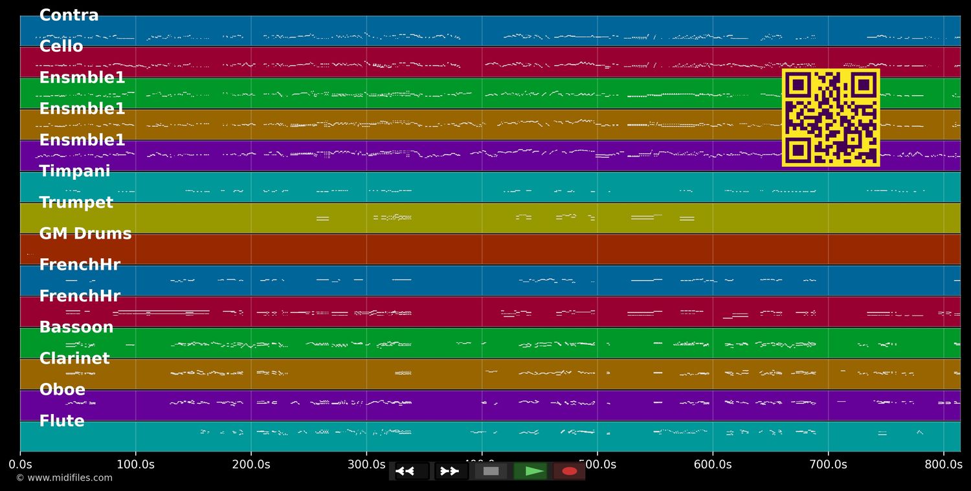Click the fast-forward playback button

(451, 471)
